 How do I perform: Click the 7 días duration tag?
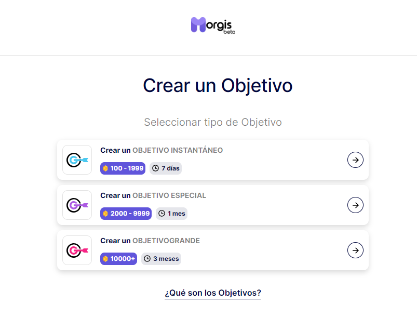[166, 168]
